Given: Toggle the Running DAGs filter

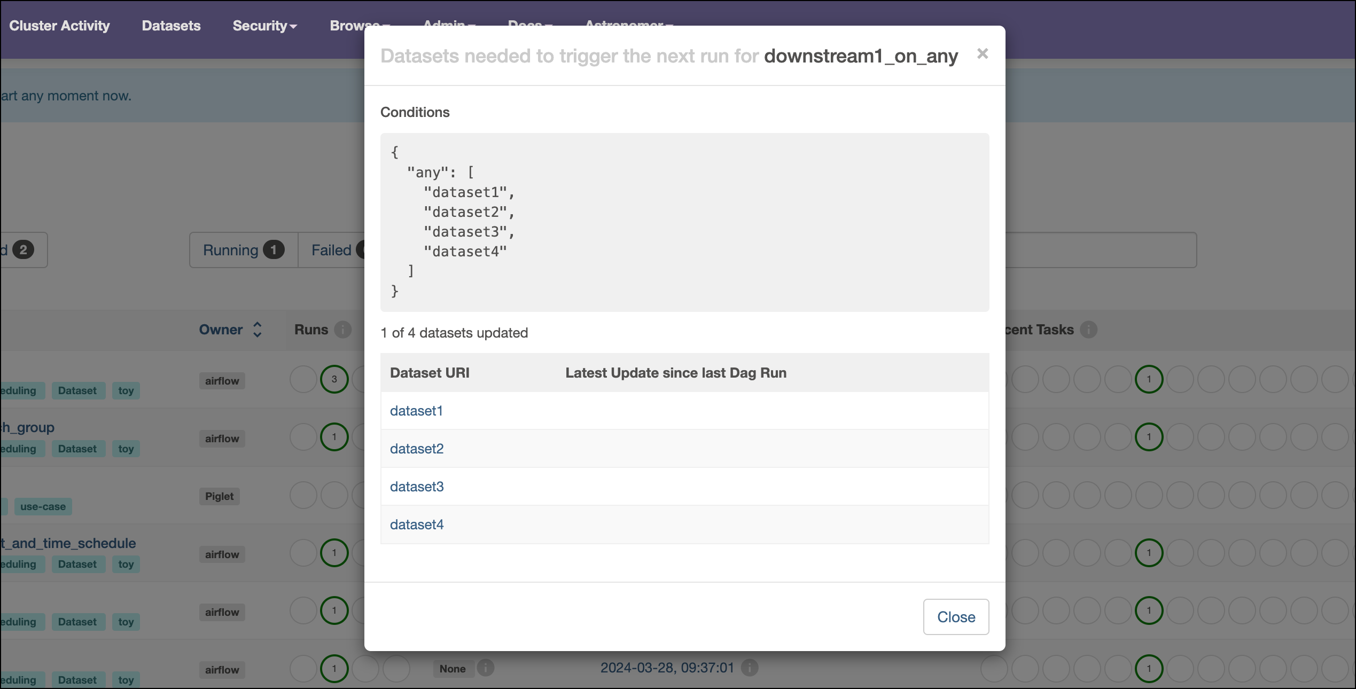Looking at the screenshot, I should 243,249.
